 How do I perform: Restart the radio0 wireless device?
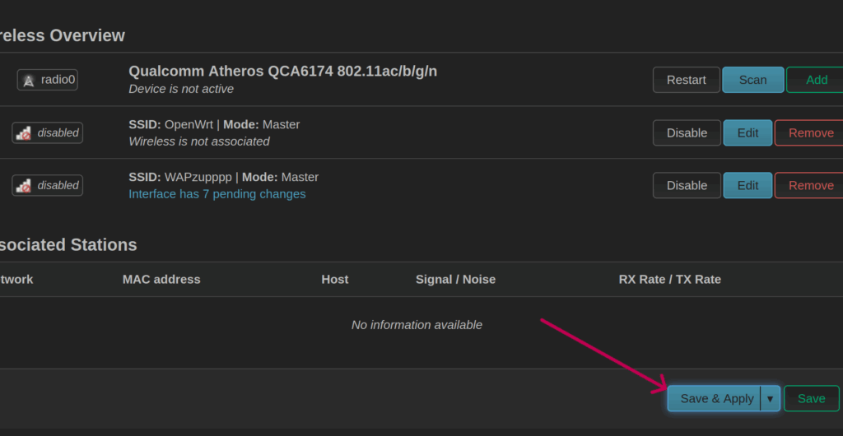[x=686, y=80]
